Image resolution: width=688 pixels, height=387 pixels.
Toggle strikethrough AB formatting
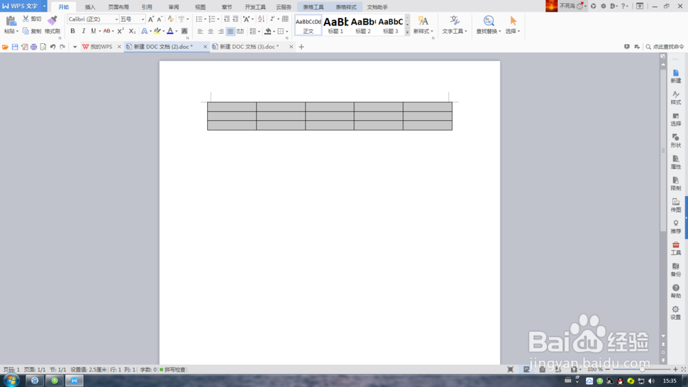(107, 31)
